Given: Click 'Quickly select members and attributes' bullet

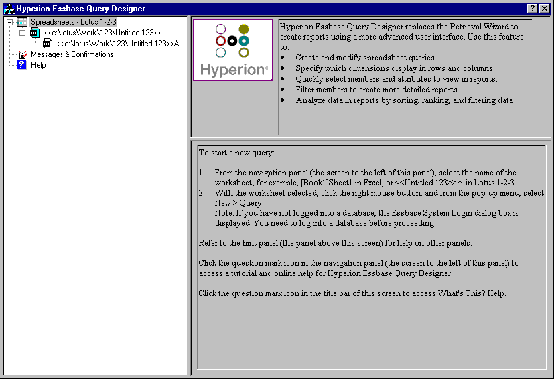Looking at the screenshot, I should [x=397, y=79].
